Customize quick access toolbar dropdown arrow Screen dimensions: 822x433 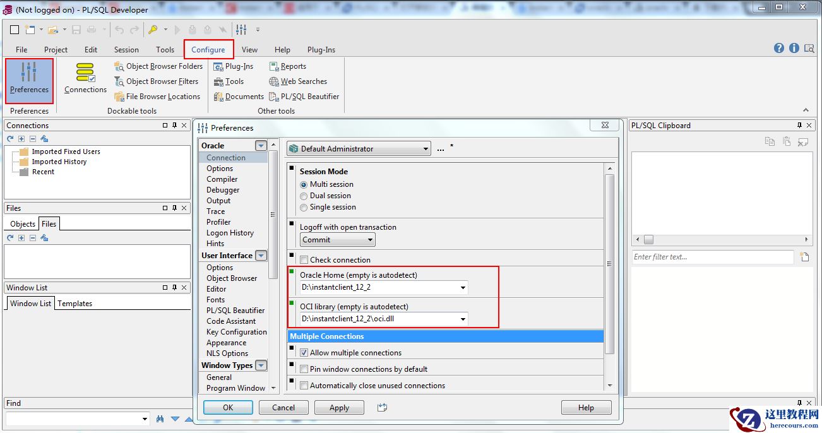tap(258, 30)
